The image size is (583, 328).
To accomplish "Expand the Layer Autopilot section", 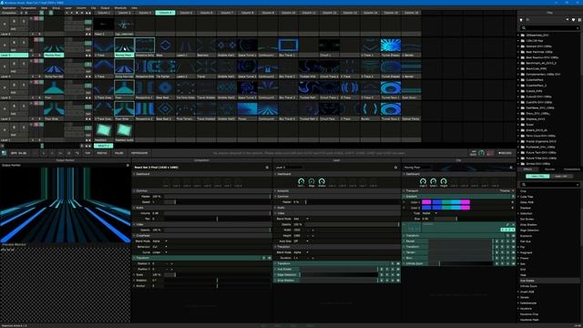I will coord(275,190).
